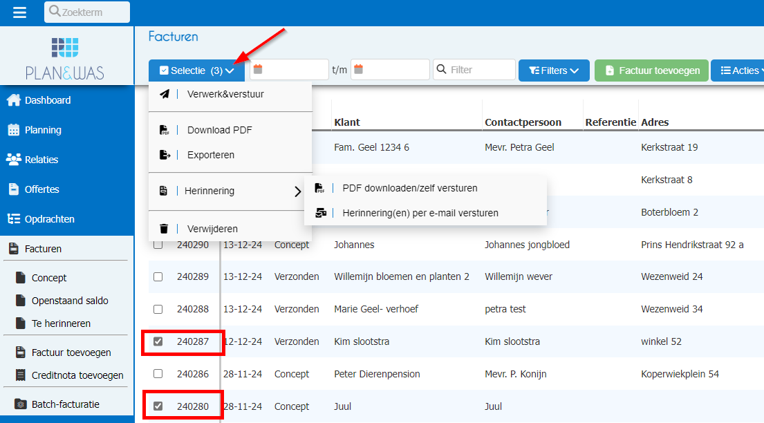764x423 pixels.
Task: Sort by the Klant column header
Action: [347, 122]
